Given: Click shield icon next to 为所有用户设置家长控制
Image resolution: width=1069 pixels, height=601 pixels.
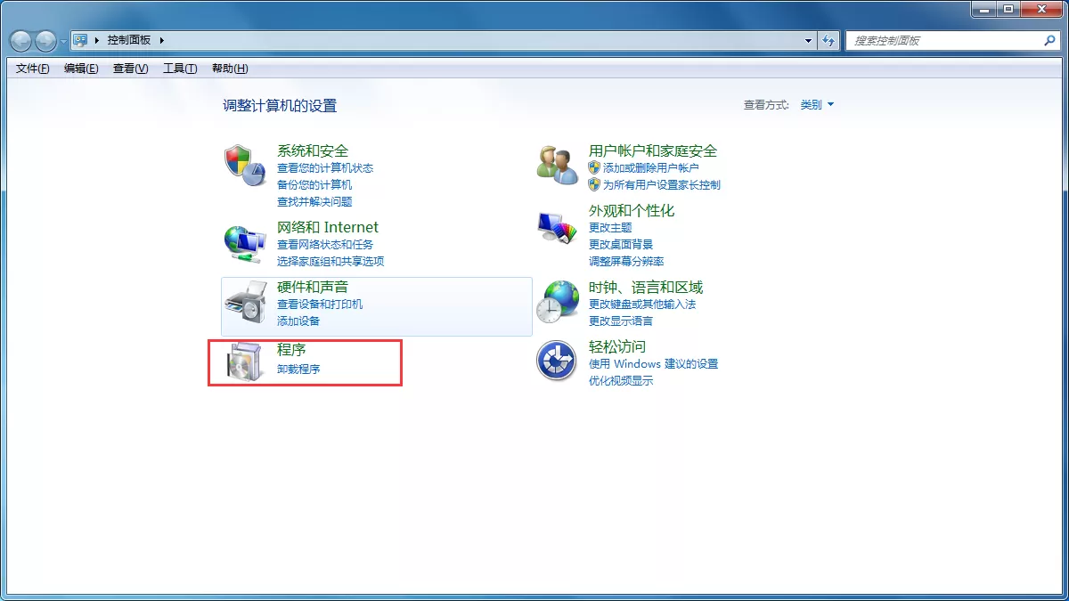Looking at the screenshot, I should (x=594, y=184).
